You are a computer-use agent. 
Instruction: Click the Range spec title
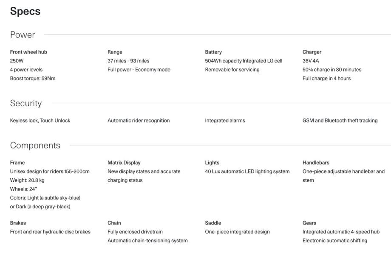click(x=115, y=52)
